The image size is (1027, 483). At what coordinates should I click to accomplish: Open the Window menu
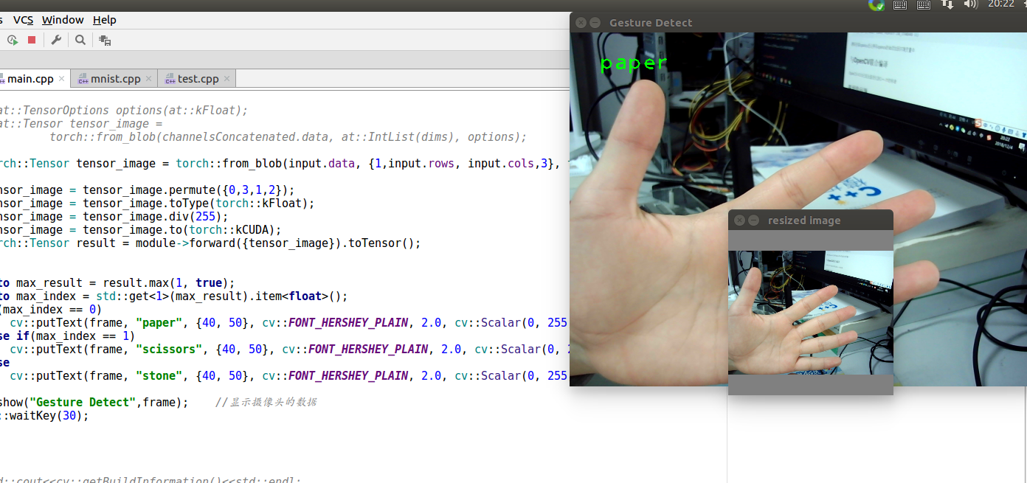63,20
